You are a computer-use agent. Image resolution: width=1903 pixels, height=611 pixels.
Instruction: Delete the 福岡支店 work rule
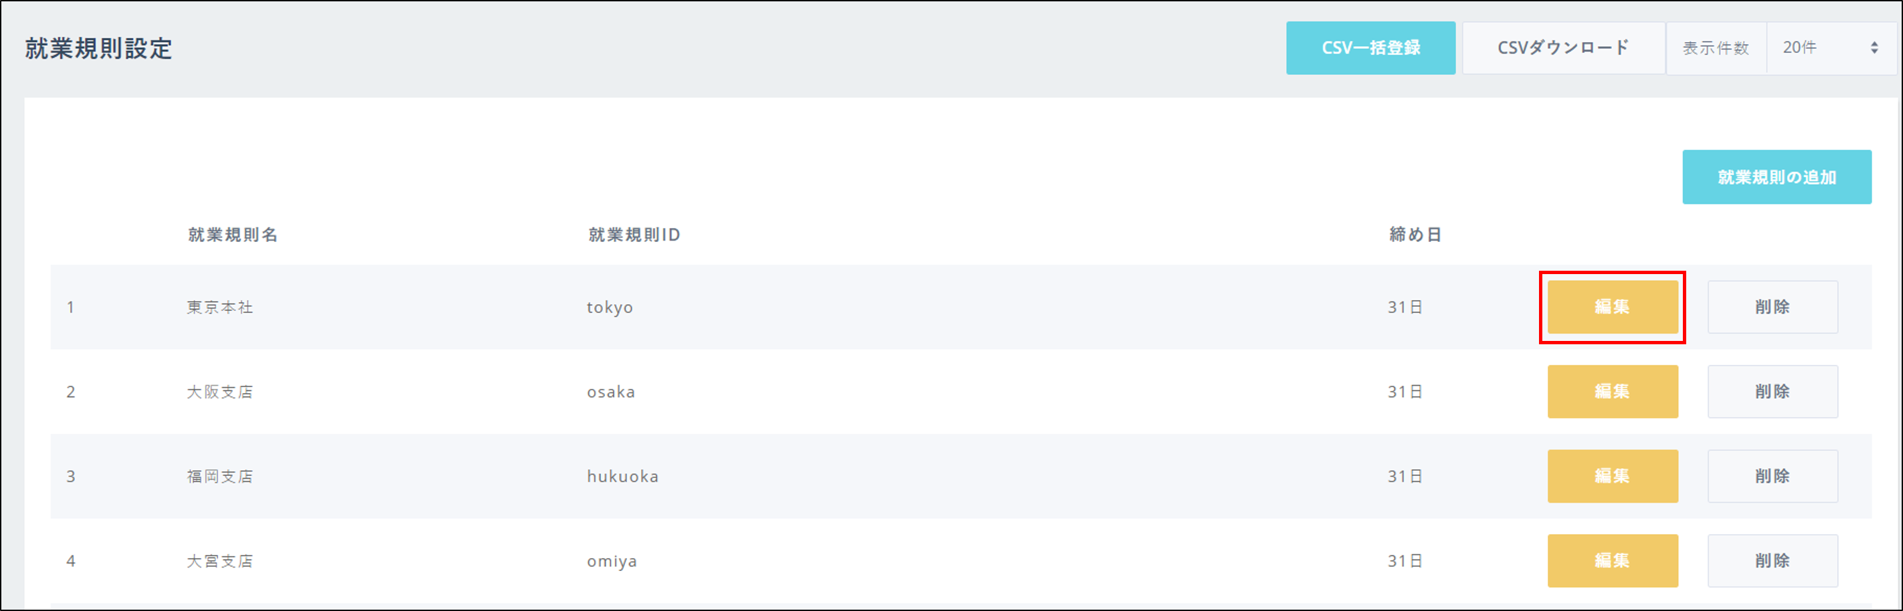click(1771, 477)
